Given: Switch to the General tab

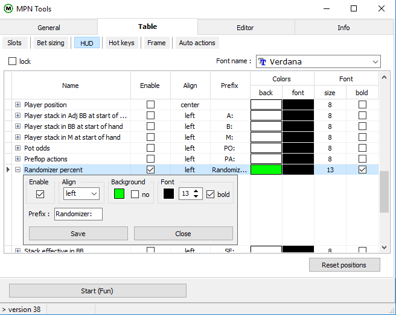Looking at the screenshot, I should (49, 28).
